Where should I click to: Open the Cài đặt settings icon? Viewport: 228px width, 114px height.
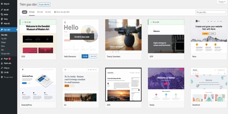[2, 72]
